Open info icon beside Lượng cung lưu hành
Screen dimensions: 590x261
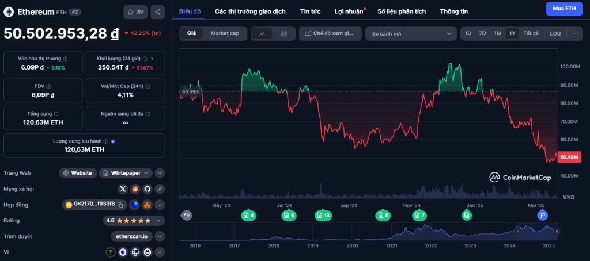[x=106, y=141]
